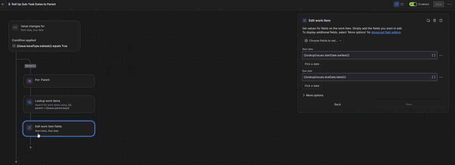Click the For: Parent branch icon
Screen dimensions: 455x165
click(29, 81)
